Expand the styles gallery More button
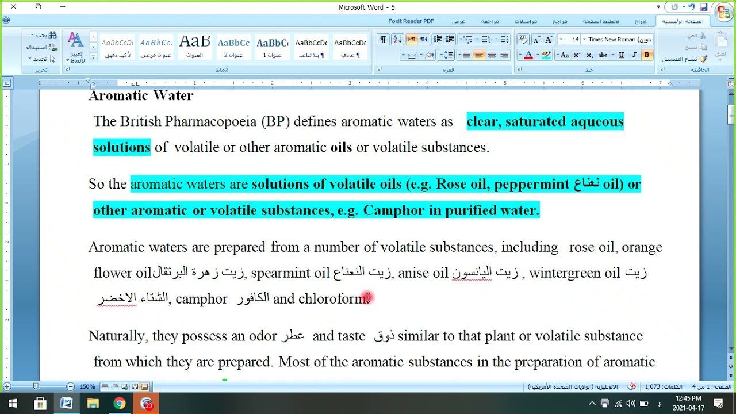This screenshot has height=414, width=736. tap(93, 57)
